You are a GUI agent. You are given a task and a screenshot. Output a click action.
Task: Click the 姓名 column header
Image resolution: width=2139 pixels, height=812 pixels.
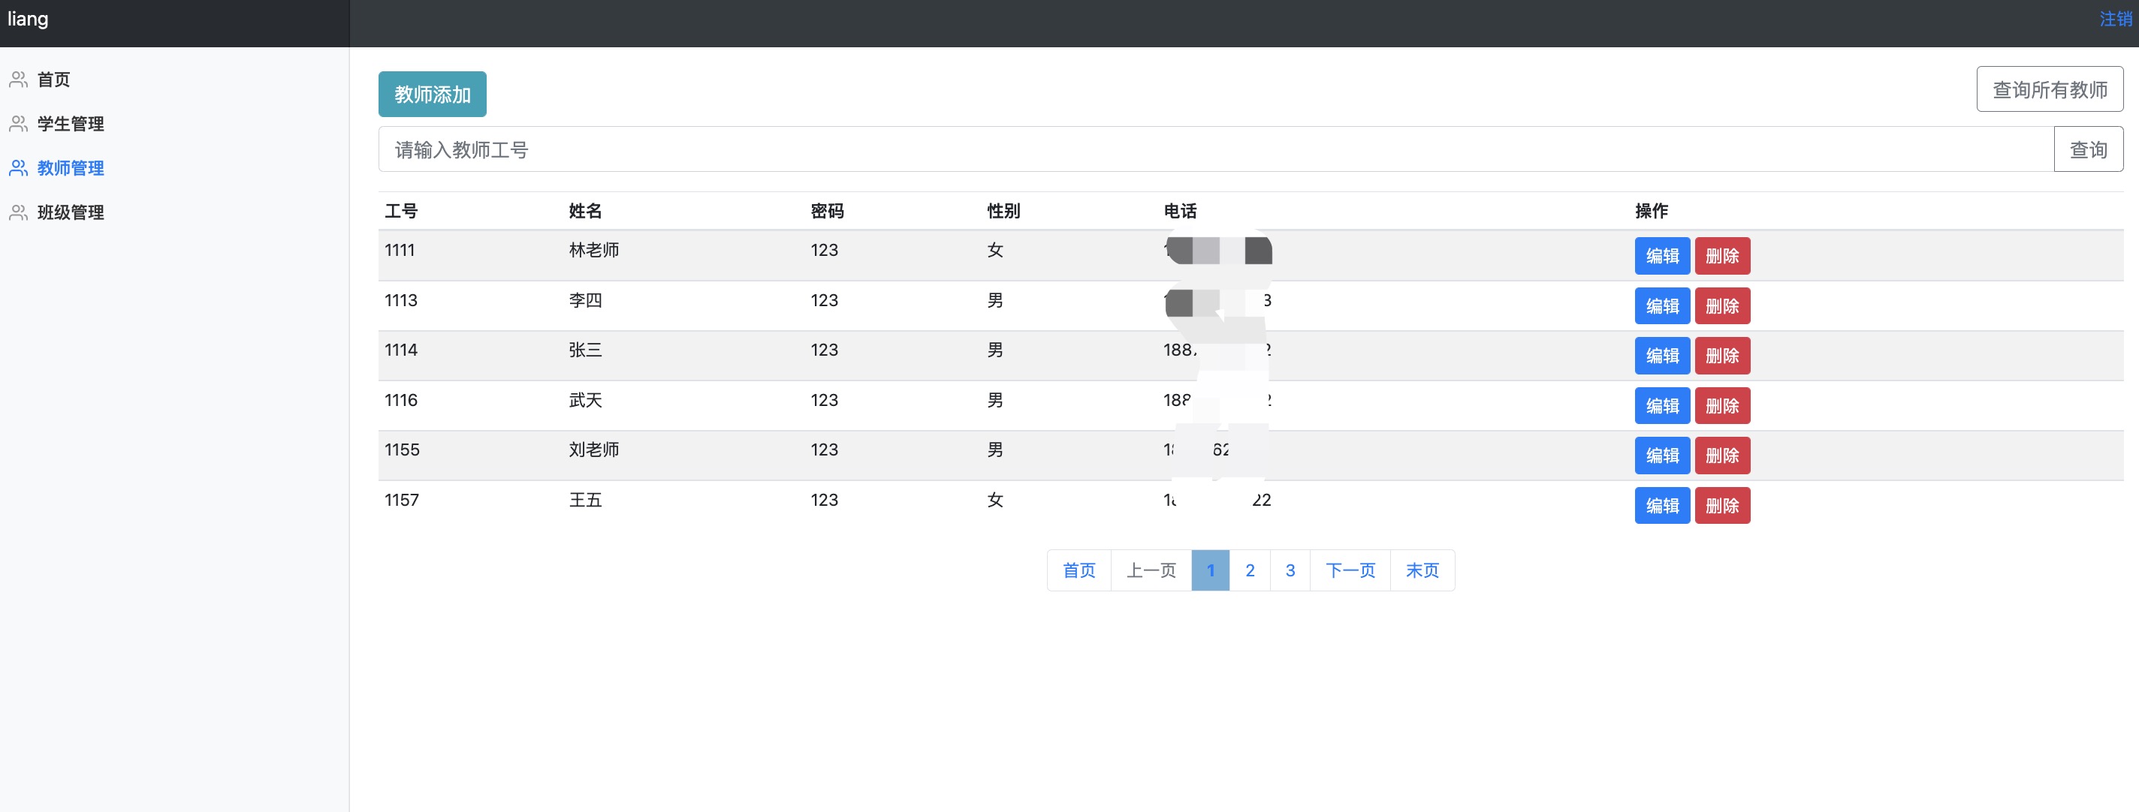(x=585, y=212)
